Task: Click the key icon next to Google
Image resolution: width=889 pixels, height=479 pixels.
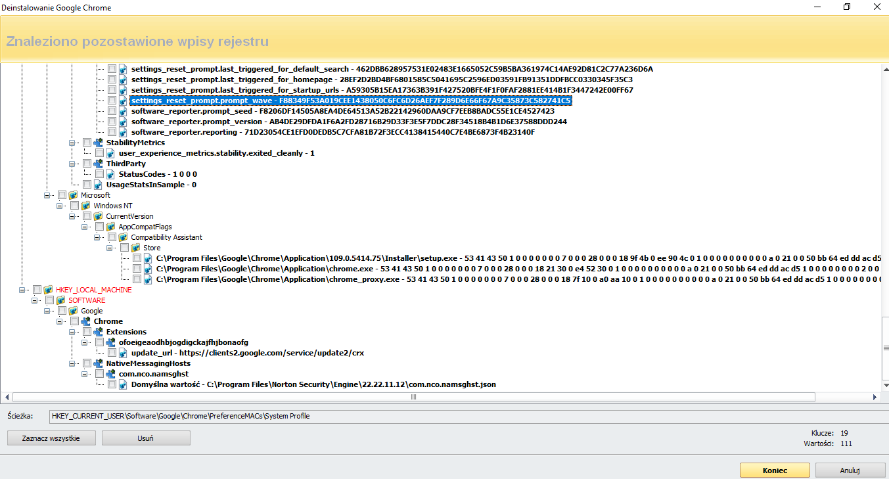Action: (x=74, y=311)
